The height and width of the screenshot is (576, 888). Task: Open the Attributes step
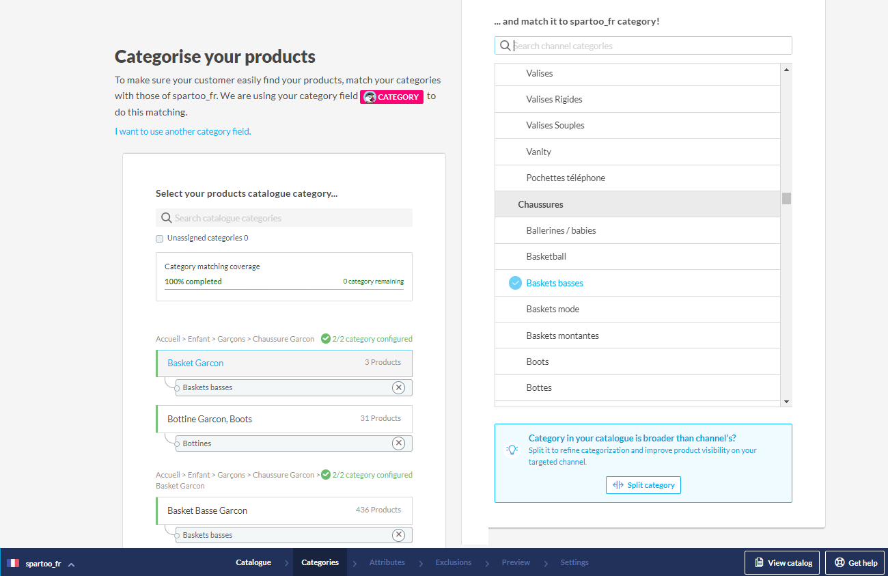tap(387, 562)
